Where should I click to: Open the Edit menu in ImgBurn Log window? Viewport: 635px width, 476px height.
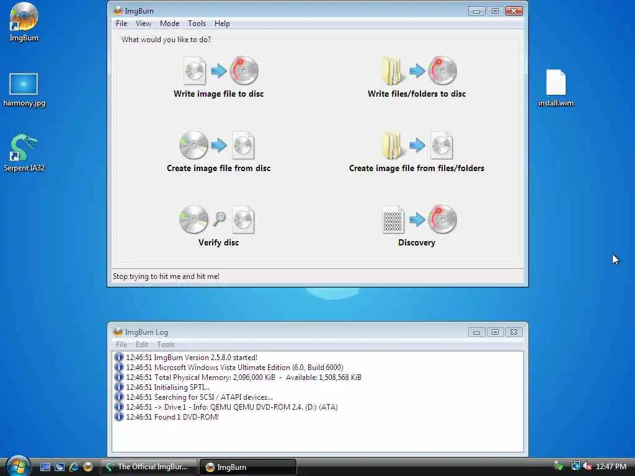point(142,345)
